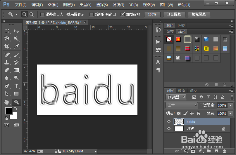Open the fill slider dropdown arrow
The height and width of the screenshot is (155, 236).
tap(230, 114)
